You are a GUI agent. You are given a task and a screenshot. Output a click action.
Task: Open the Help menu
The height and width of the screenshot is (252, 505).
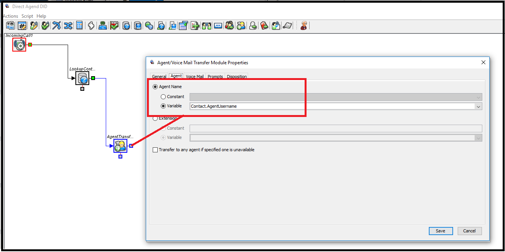41,16
